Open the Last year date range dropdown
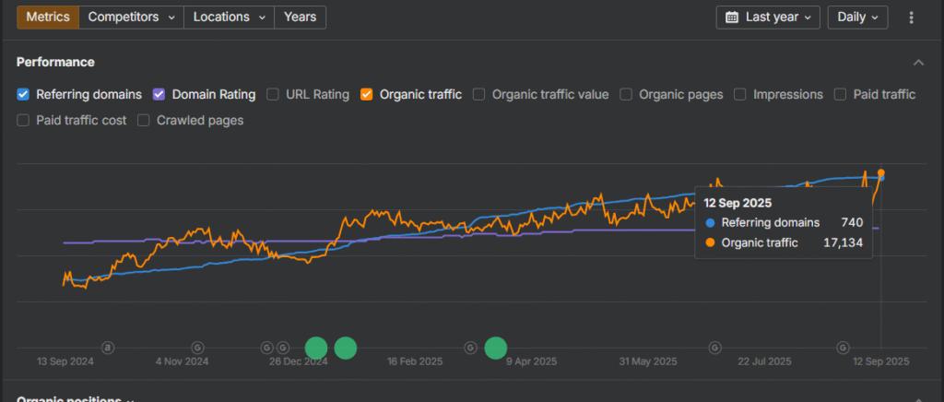 (768, 18)
